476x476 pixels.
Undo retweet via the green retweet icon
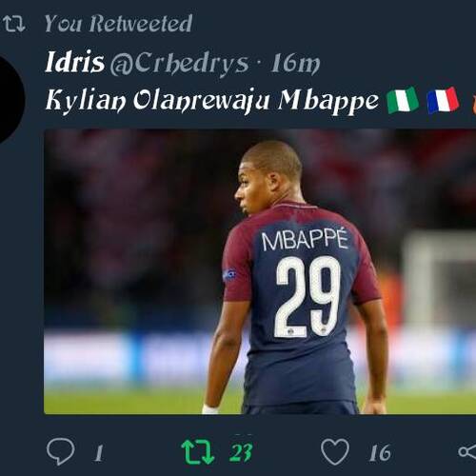coord(198,452)
